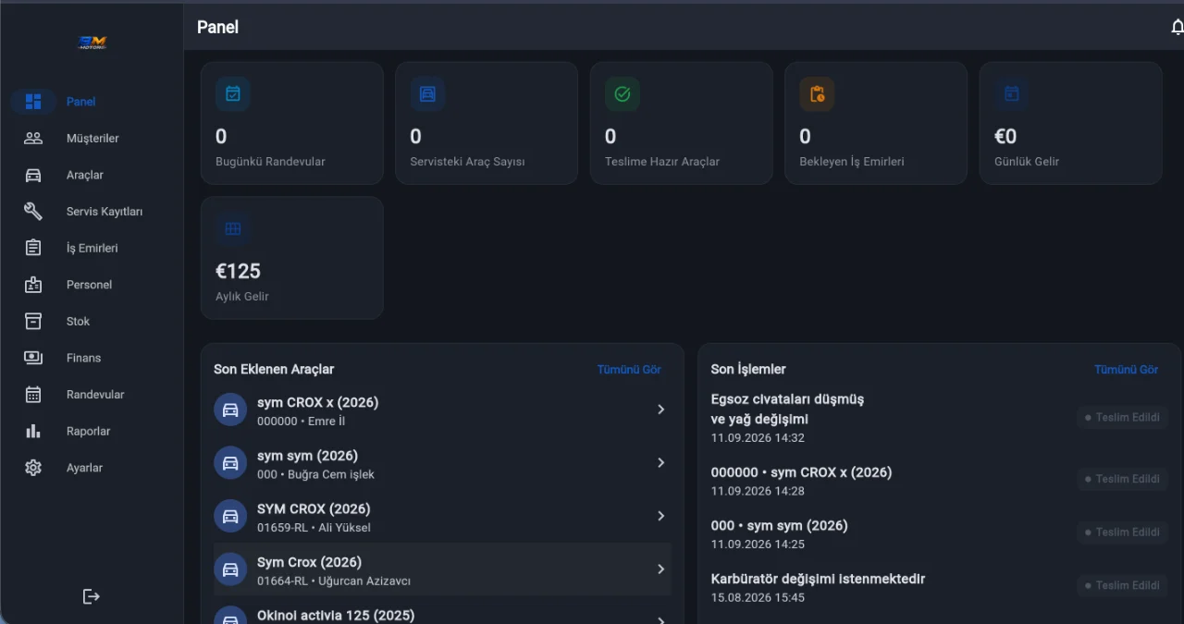The width and height of the screenshot is (1184, 624).
Task: Click the Araçlar car icon in sidebar
Action: (33, 175)
